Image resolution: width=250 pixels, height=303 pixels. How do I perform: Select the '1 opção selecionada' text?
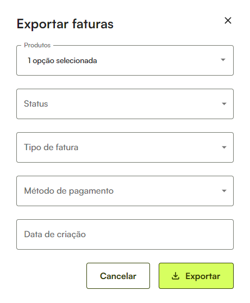click(62, 61)
